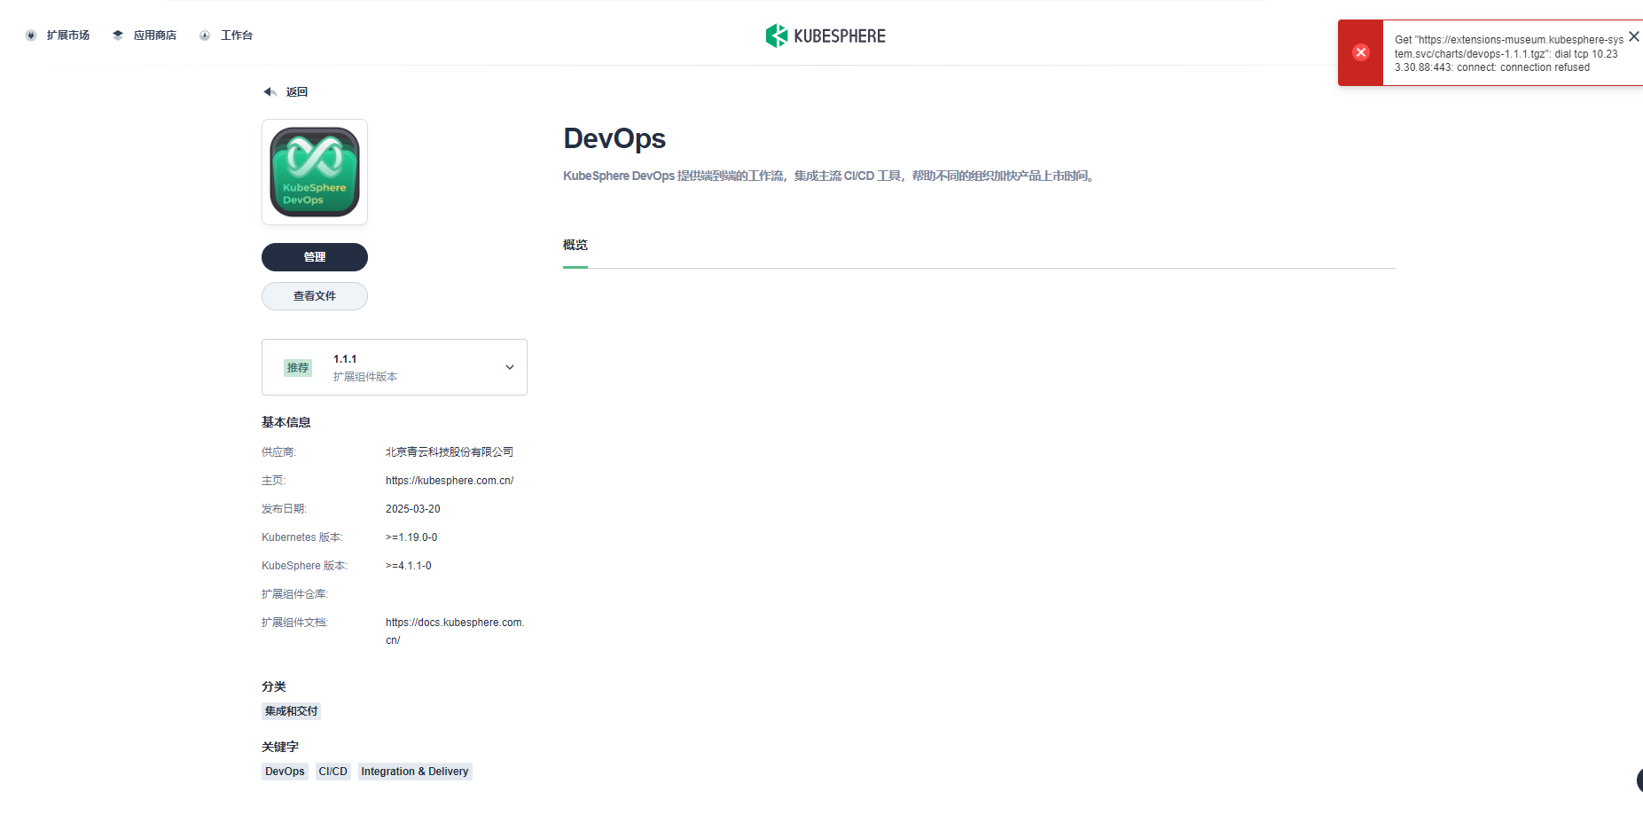Click the 扩展组件版本 version label
The width and height of the screenshot is (1643, 823).
365,377
